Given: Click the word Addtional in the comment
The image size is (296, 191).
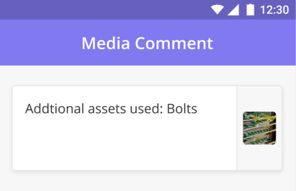Looking at the screenshot, I should [x=55, y=109].
